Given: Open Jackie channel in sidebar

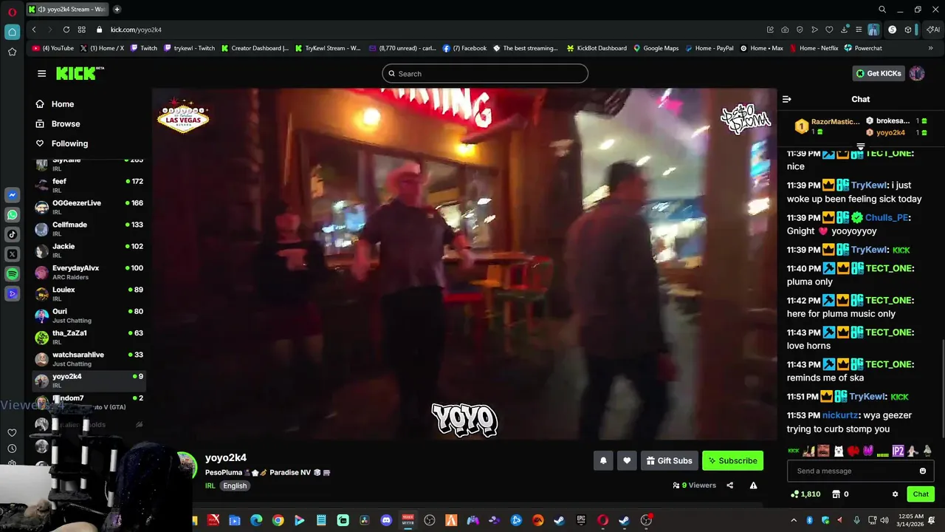Looking at the screenshot, I should 89,250.
